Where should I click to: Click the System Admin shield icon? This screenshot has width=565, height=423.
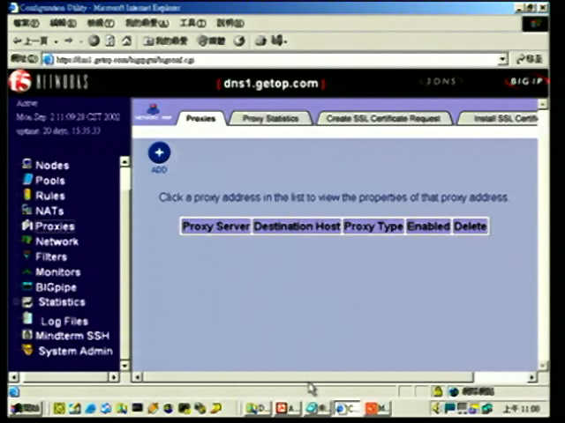(27, 351)
